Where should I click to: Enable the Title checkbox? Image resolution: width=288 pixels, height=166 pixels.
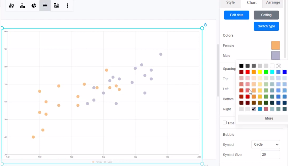(225, 123)
